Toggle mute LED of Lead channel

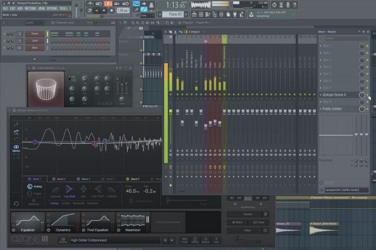coord(4,41)
